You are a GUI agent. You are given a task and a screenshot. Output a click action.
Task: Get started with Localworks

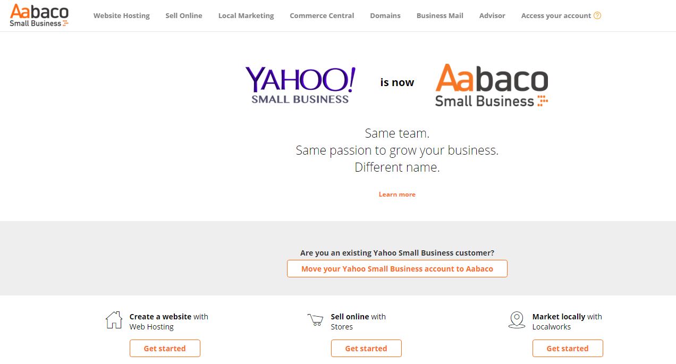pos(568,349)
